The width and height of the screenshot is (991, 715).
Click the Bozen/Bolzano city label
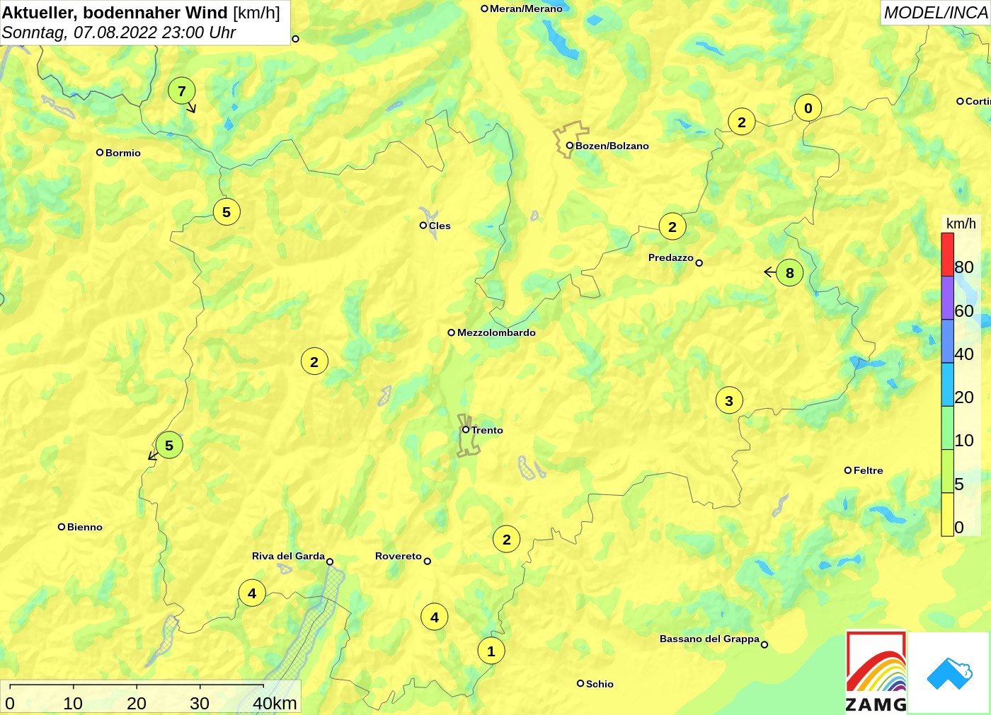coord(612,146)
